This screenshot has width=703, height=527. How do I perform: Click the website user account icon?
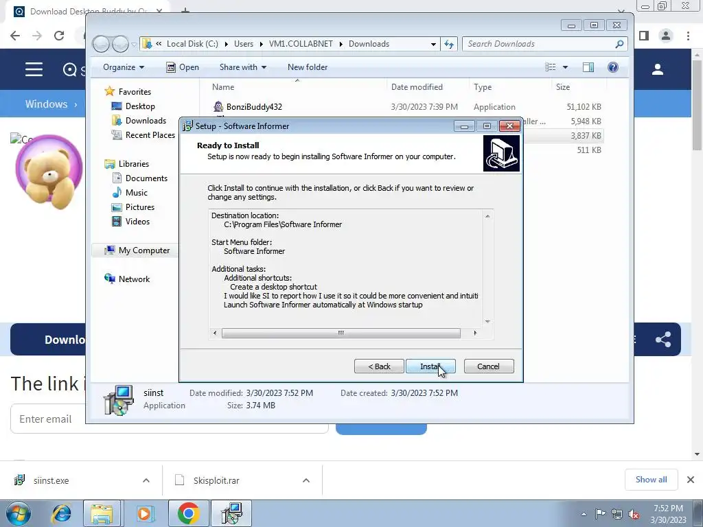[x=658, y=69]
